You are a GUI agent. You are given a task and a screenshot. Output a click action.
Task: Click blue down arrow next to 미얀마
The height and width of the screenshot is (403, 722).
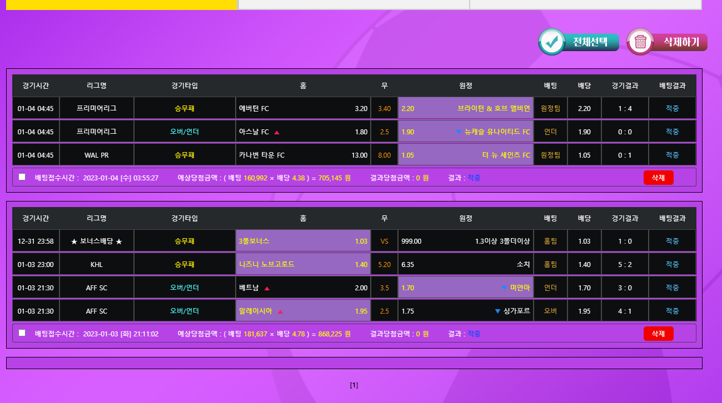coord(504,288)
